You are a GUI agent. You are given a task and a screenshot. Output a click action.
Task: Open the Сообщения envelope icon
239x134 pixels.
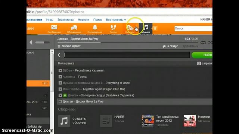(x=54, y=29)
